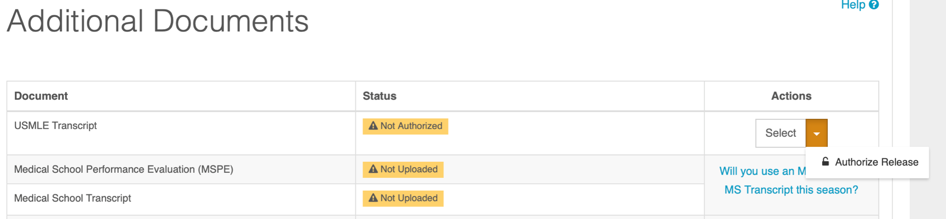Click the 'Will you use an M...' link text
This screenshot has width=946, height=219.
[x=762, y=171]
